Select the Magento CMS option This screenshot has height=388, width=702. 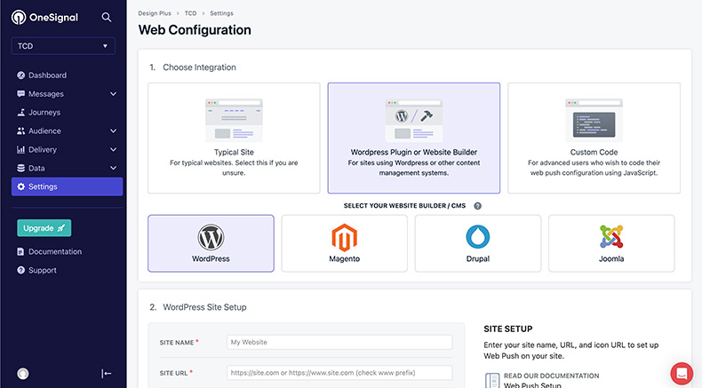coord(344,242)
